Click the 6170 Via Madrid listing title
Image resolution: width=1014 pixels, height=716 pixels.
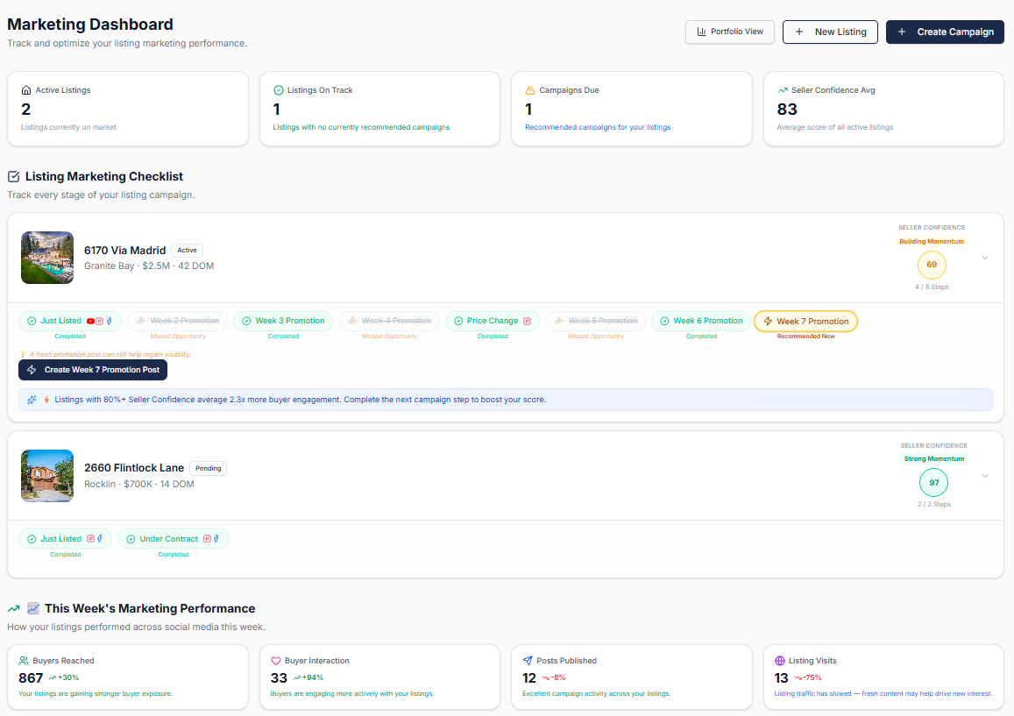tap(124, 251)
